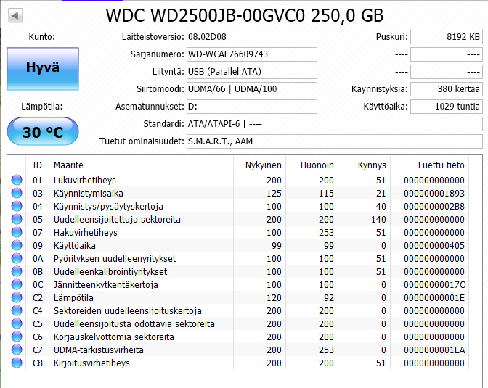Select the UDMA-tarkistusvirheitä attribute name

99,350
